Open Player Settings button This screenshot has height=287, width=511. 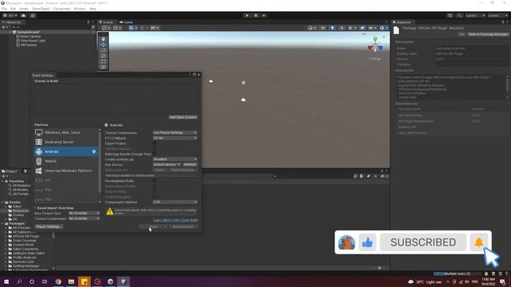(x=49, y=226)
